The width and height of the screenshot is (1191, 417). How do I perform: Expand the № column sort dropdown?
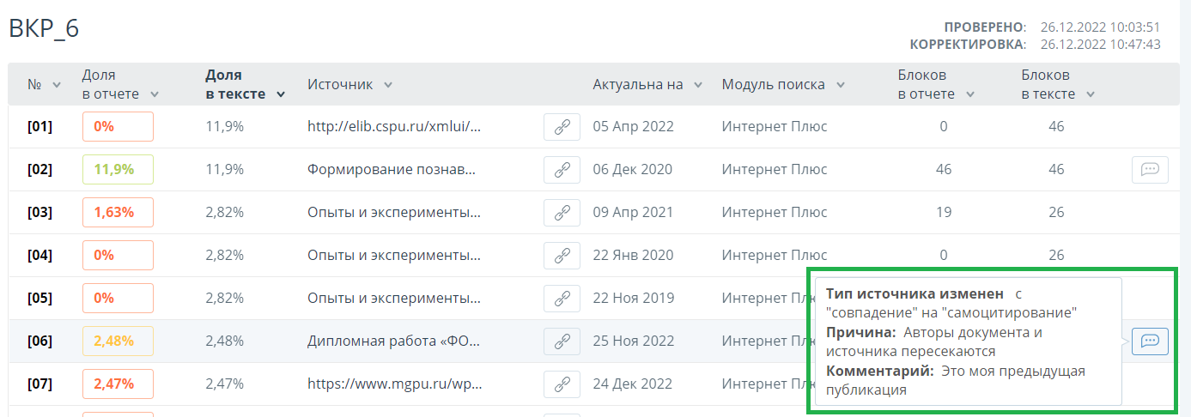(x=57, y=85)
